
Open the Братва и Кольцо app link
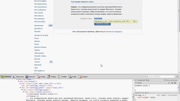[x=40, y=47]
